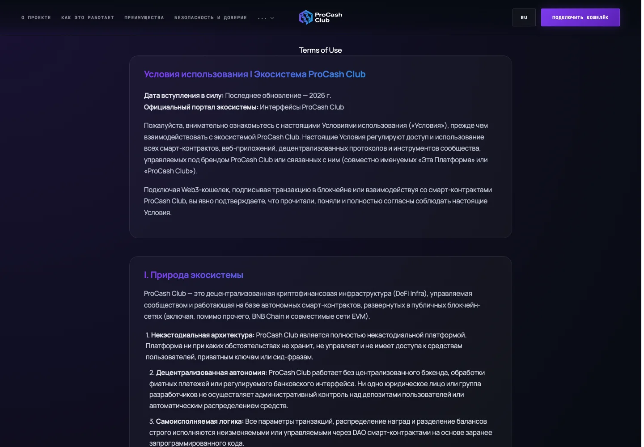The image size is (644, 447).
Task: Open the «О проекте» nav item
Action: [36, 18]
